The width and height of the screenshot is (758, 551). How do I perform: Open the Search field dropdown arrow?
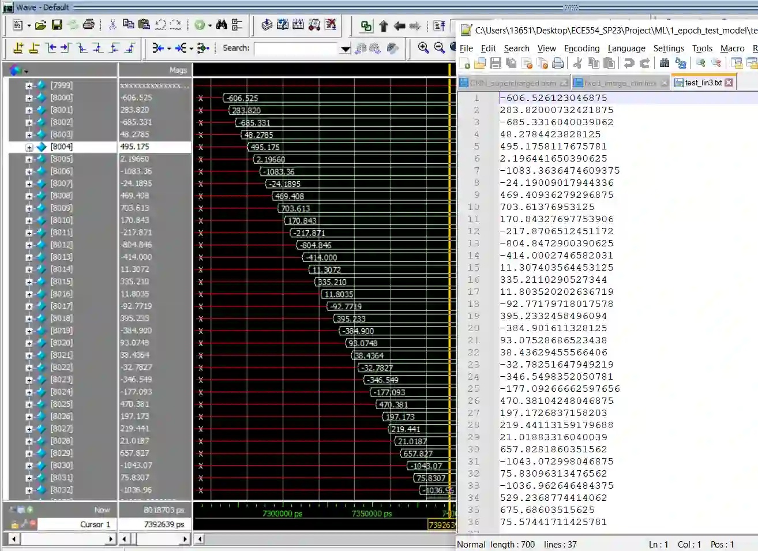345,49
